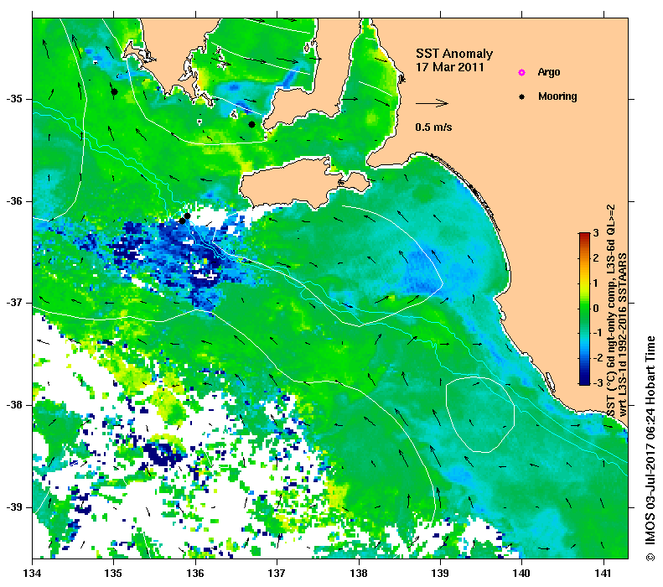
Task: Click the red top of the colorbar
Action: tap(584, 236)
